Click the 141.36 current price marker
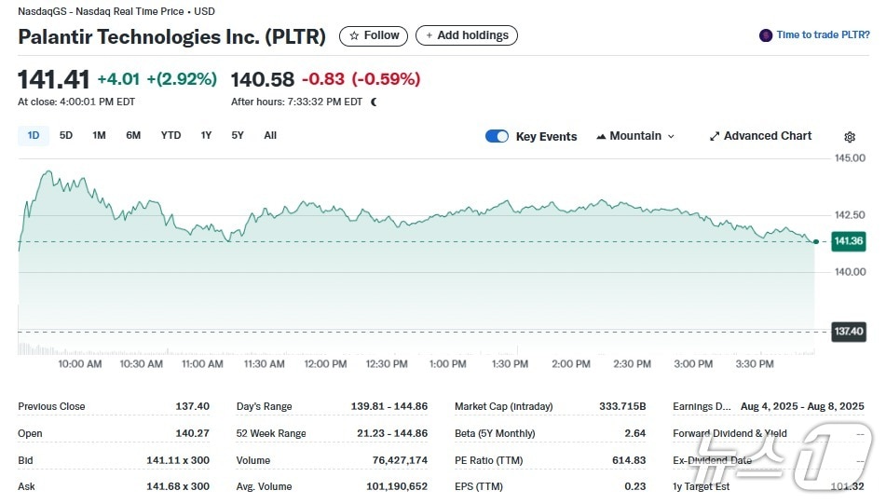The image size is (886, 504). (848, 241)
